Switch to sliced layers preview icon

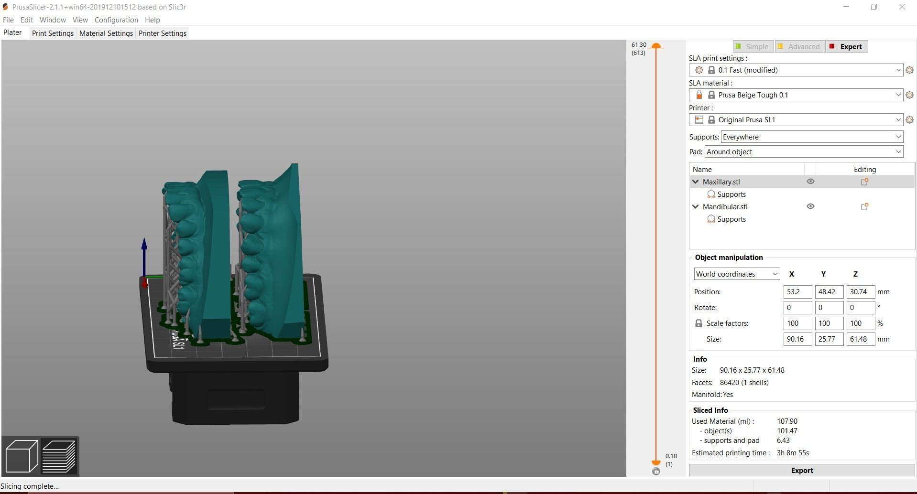coord(59,456)
